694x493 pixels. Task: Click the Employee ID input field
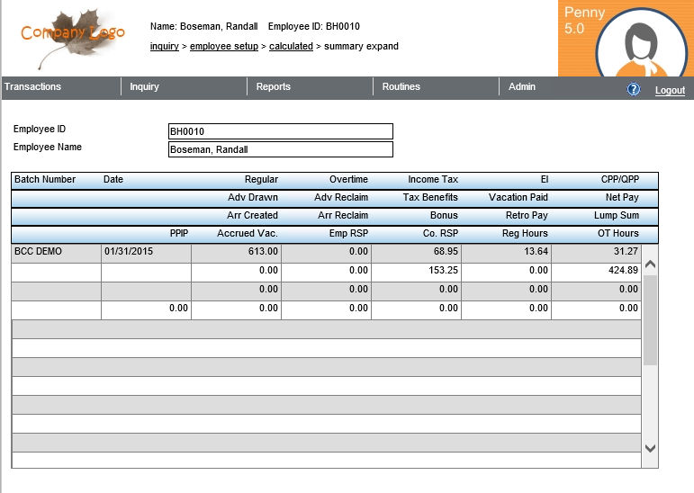click(x=281, y=131)
